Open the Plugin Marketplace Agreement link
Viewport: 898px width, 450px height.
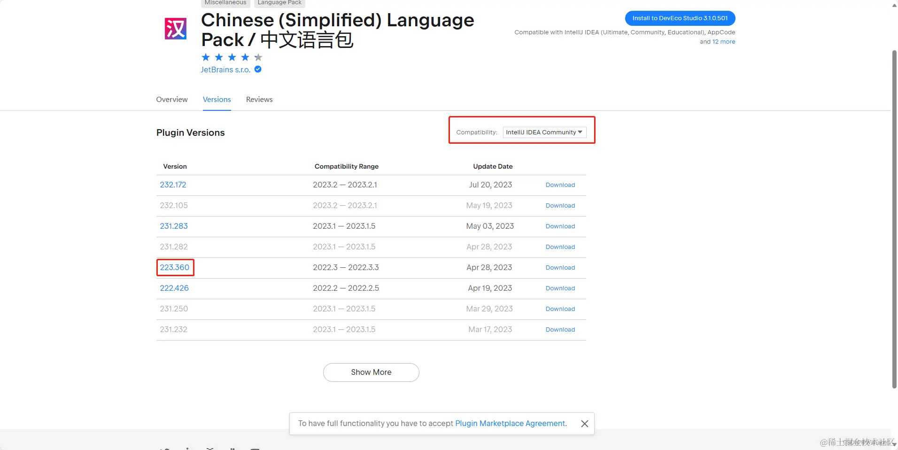tap(510, 424)
